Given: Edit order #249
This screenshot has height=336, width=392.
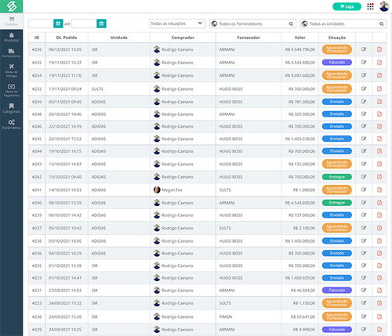Looking at the screenshot, I should [364, 101].
